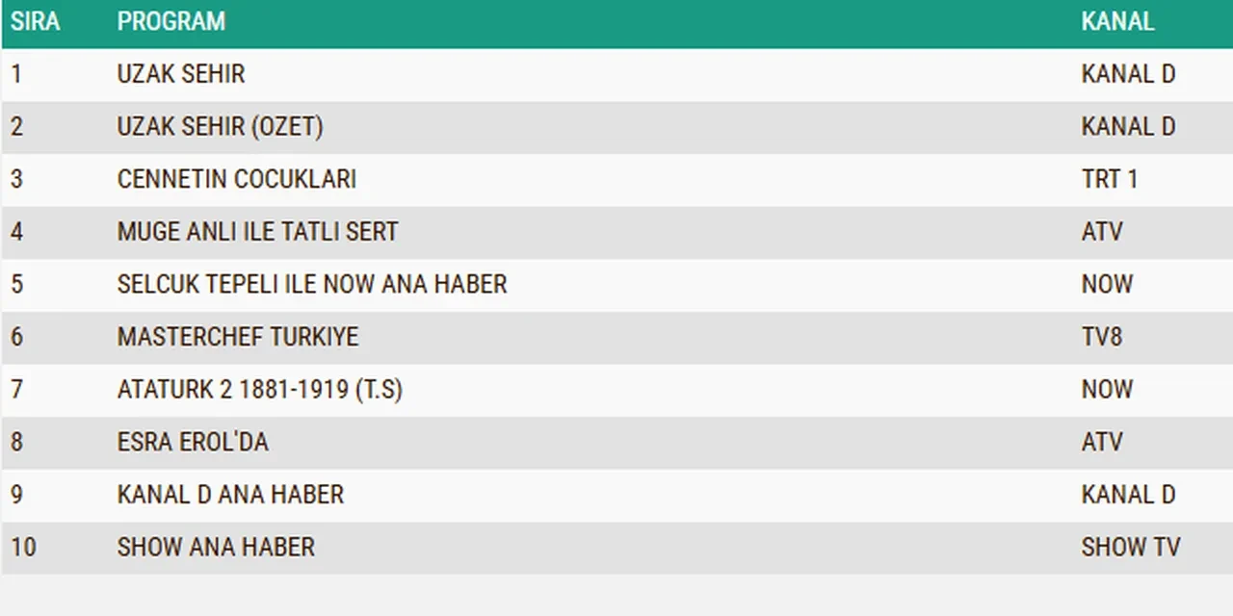This screenshot has height=616, width=1233.
Task: Open the UZAK SEHIR (OZET) entry
Action: pyautogui.click(x=220, y=127)
